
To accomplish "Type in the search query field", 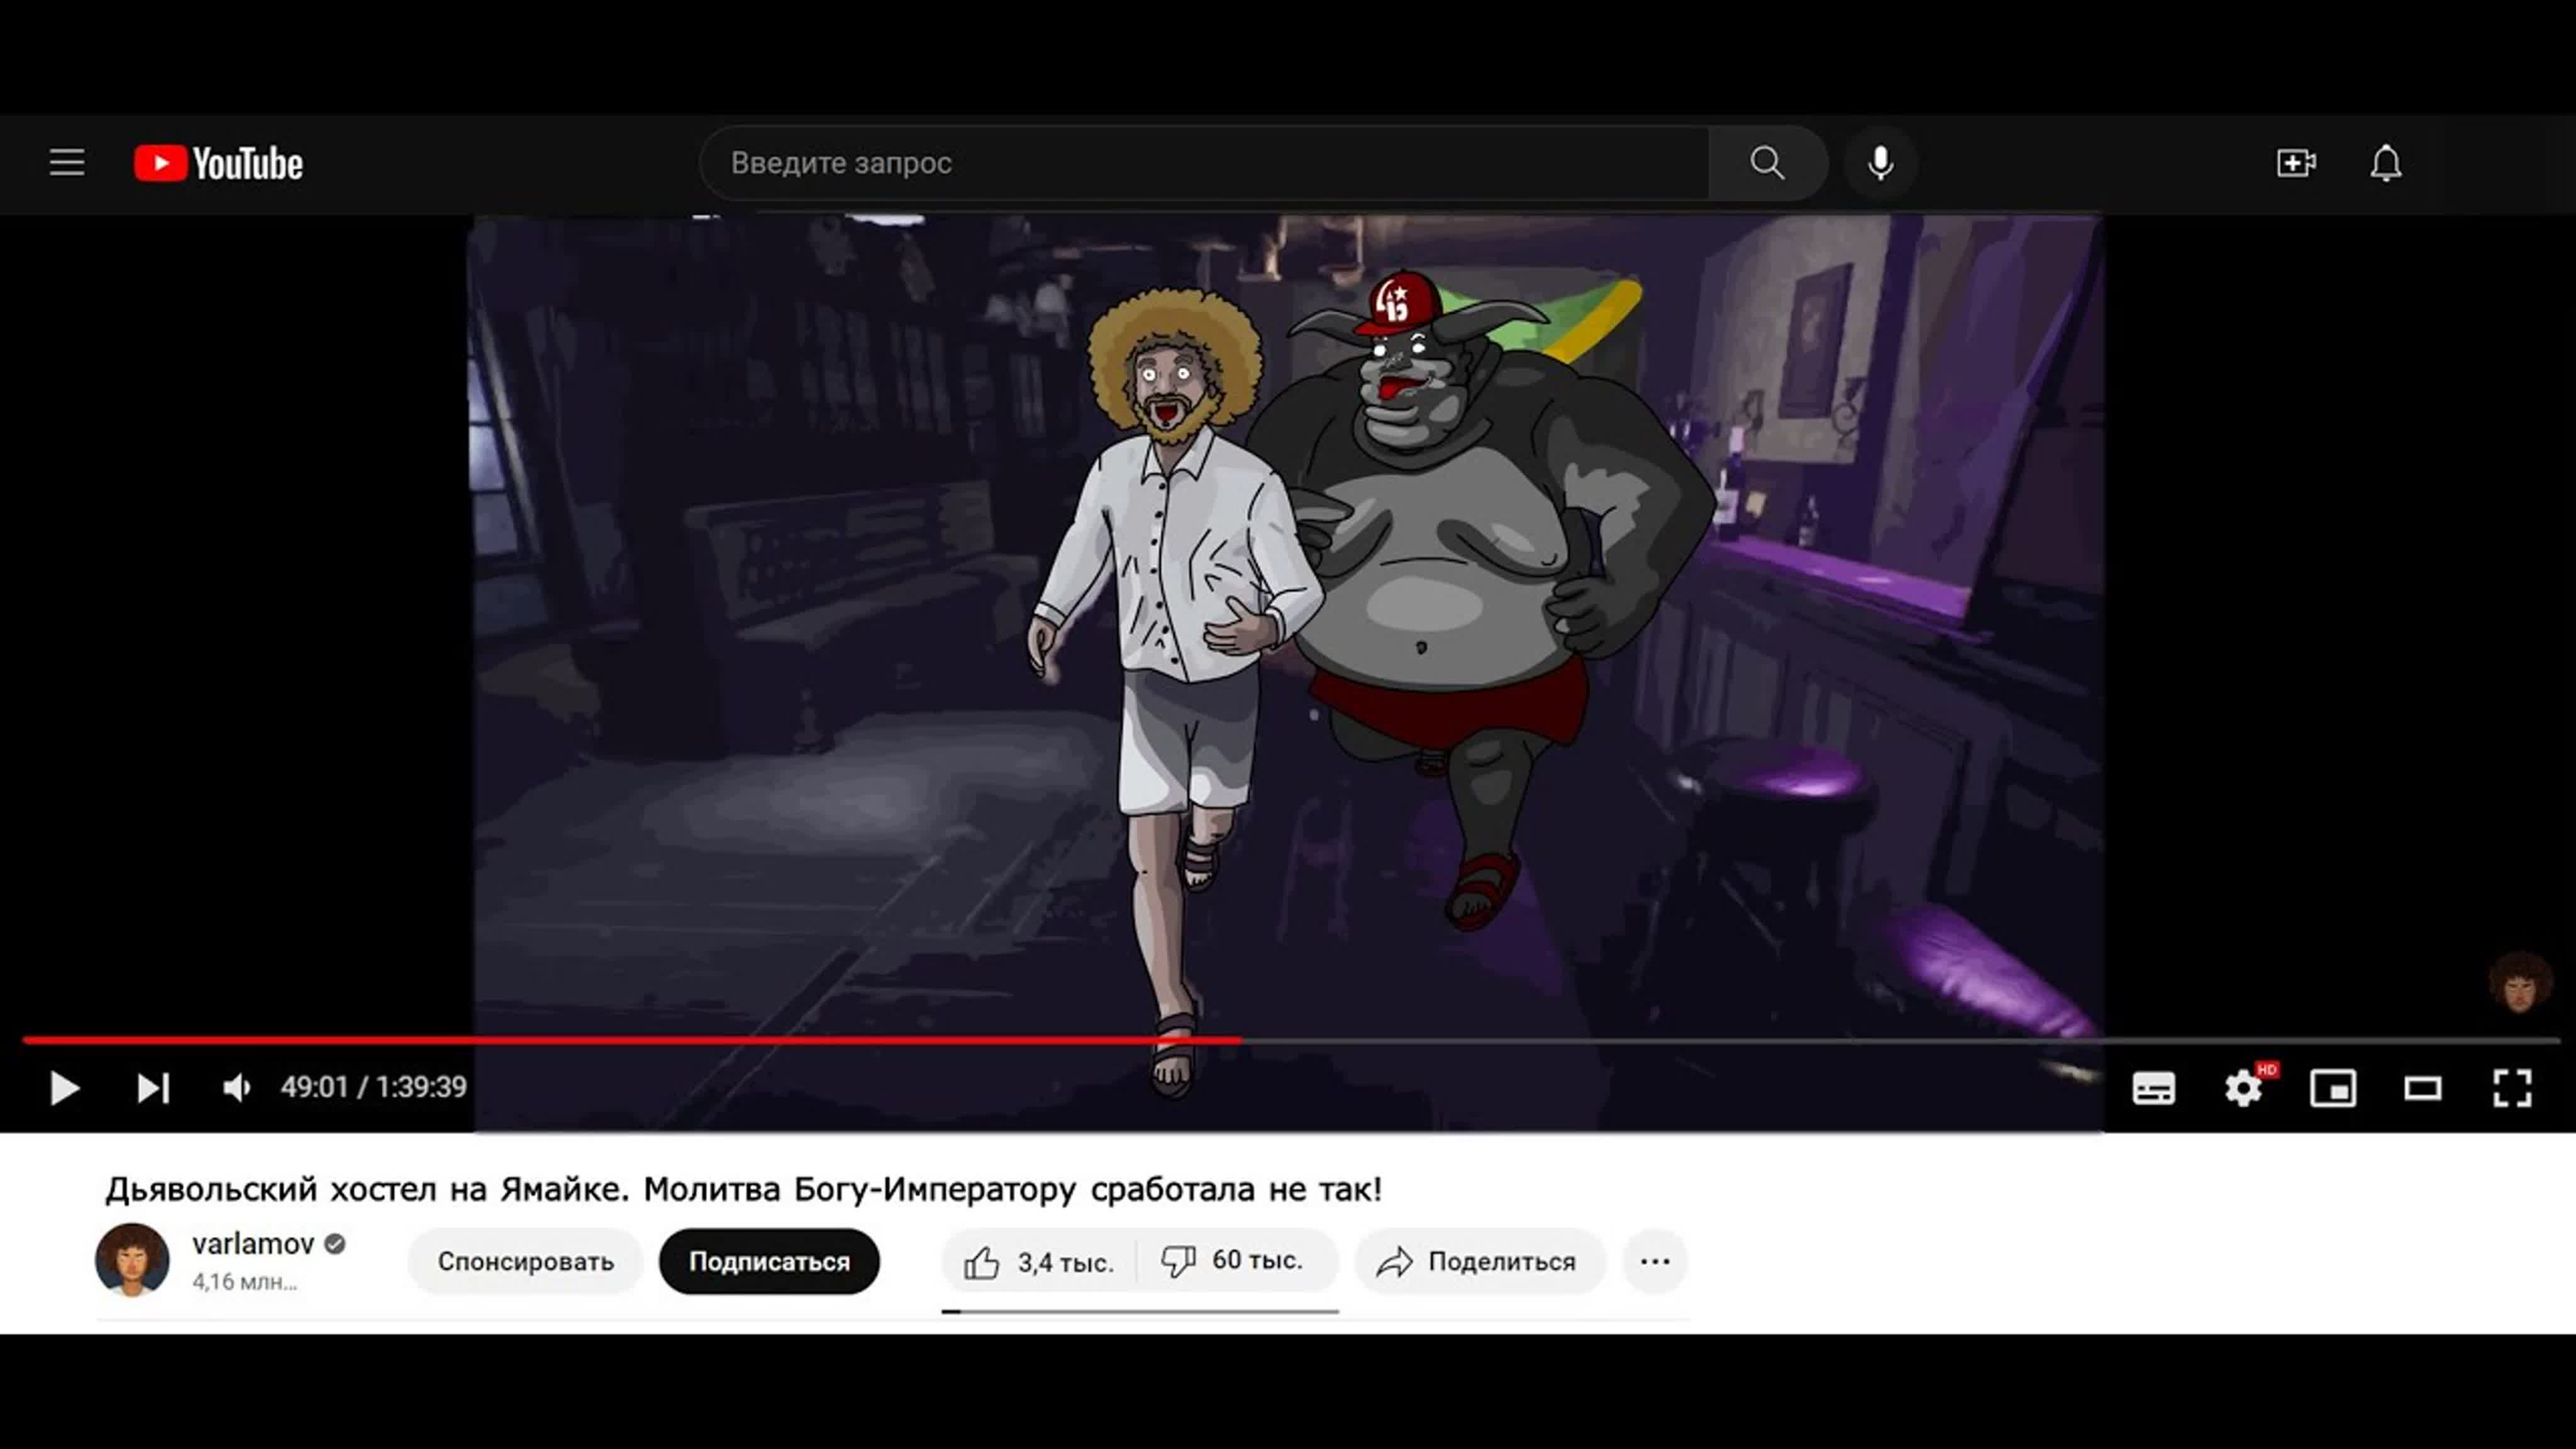I will click(x=1200, y=163).
